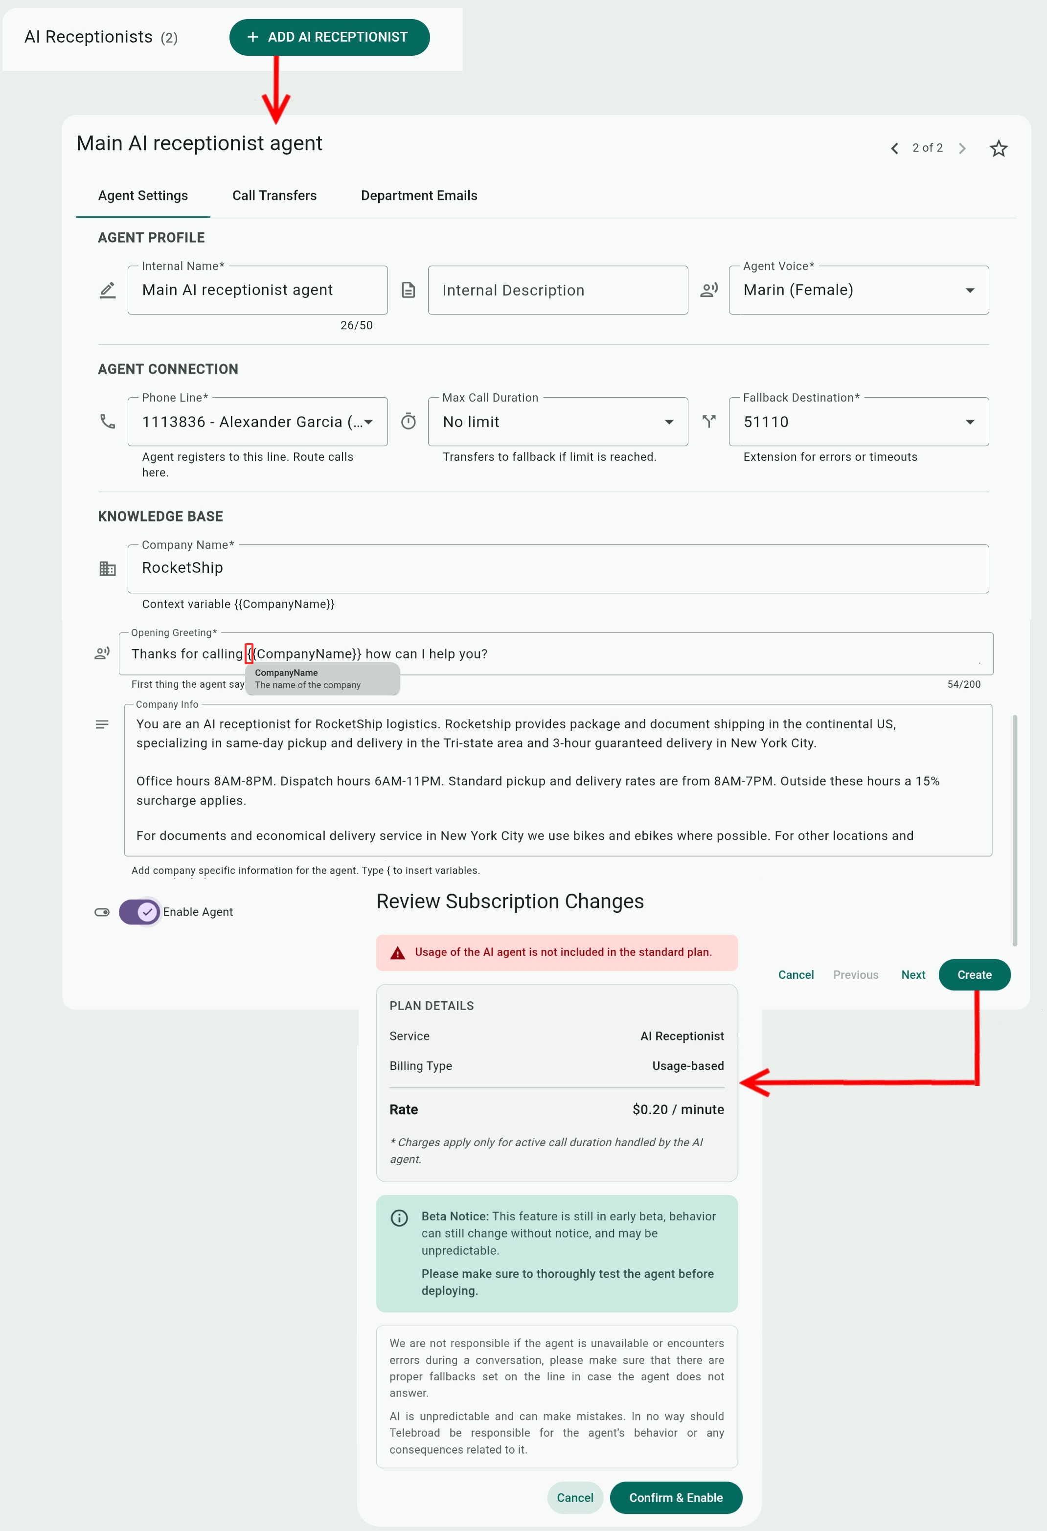Click the internal description document icon

409,290
